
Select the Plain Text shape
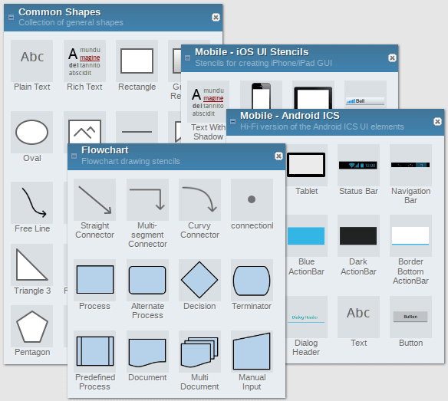31,61
